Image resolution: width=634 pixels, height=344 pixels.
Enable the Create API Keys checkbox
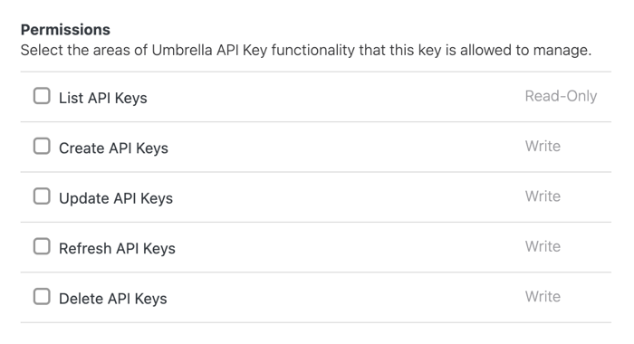42,147
